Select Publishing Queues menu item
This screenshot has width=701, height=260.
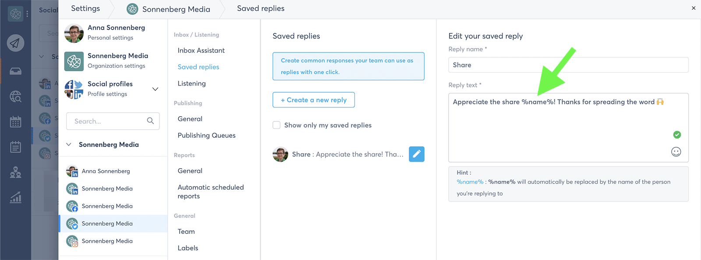point(206,135)
